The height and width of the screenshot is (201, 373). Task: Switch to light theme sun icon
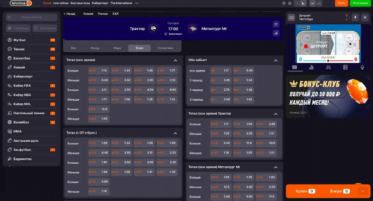(x=297, y=3)
